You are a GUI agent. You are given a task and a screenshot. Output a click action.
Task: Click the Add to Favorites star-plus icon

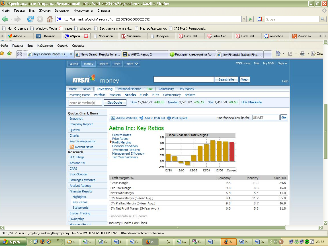click(x=9, y=54)
